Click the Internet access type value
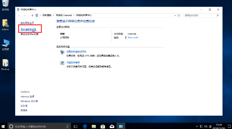Viewport: 232px width, 129px height. [x=132, y=34]
